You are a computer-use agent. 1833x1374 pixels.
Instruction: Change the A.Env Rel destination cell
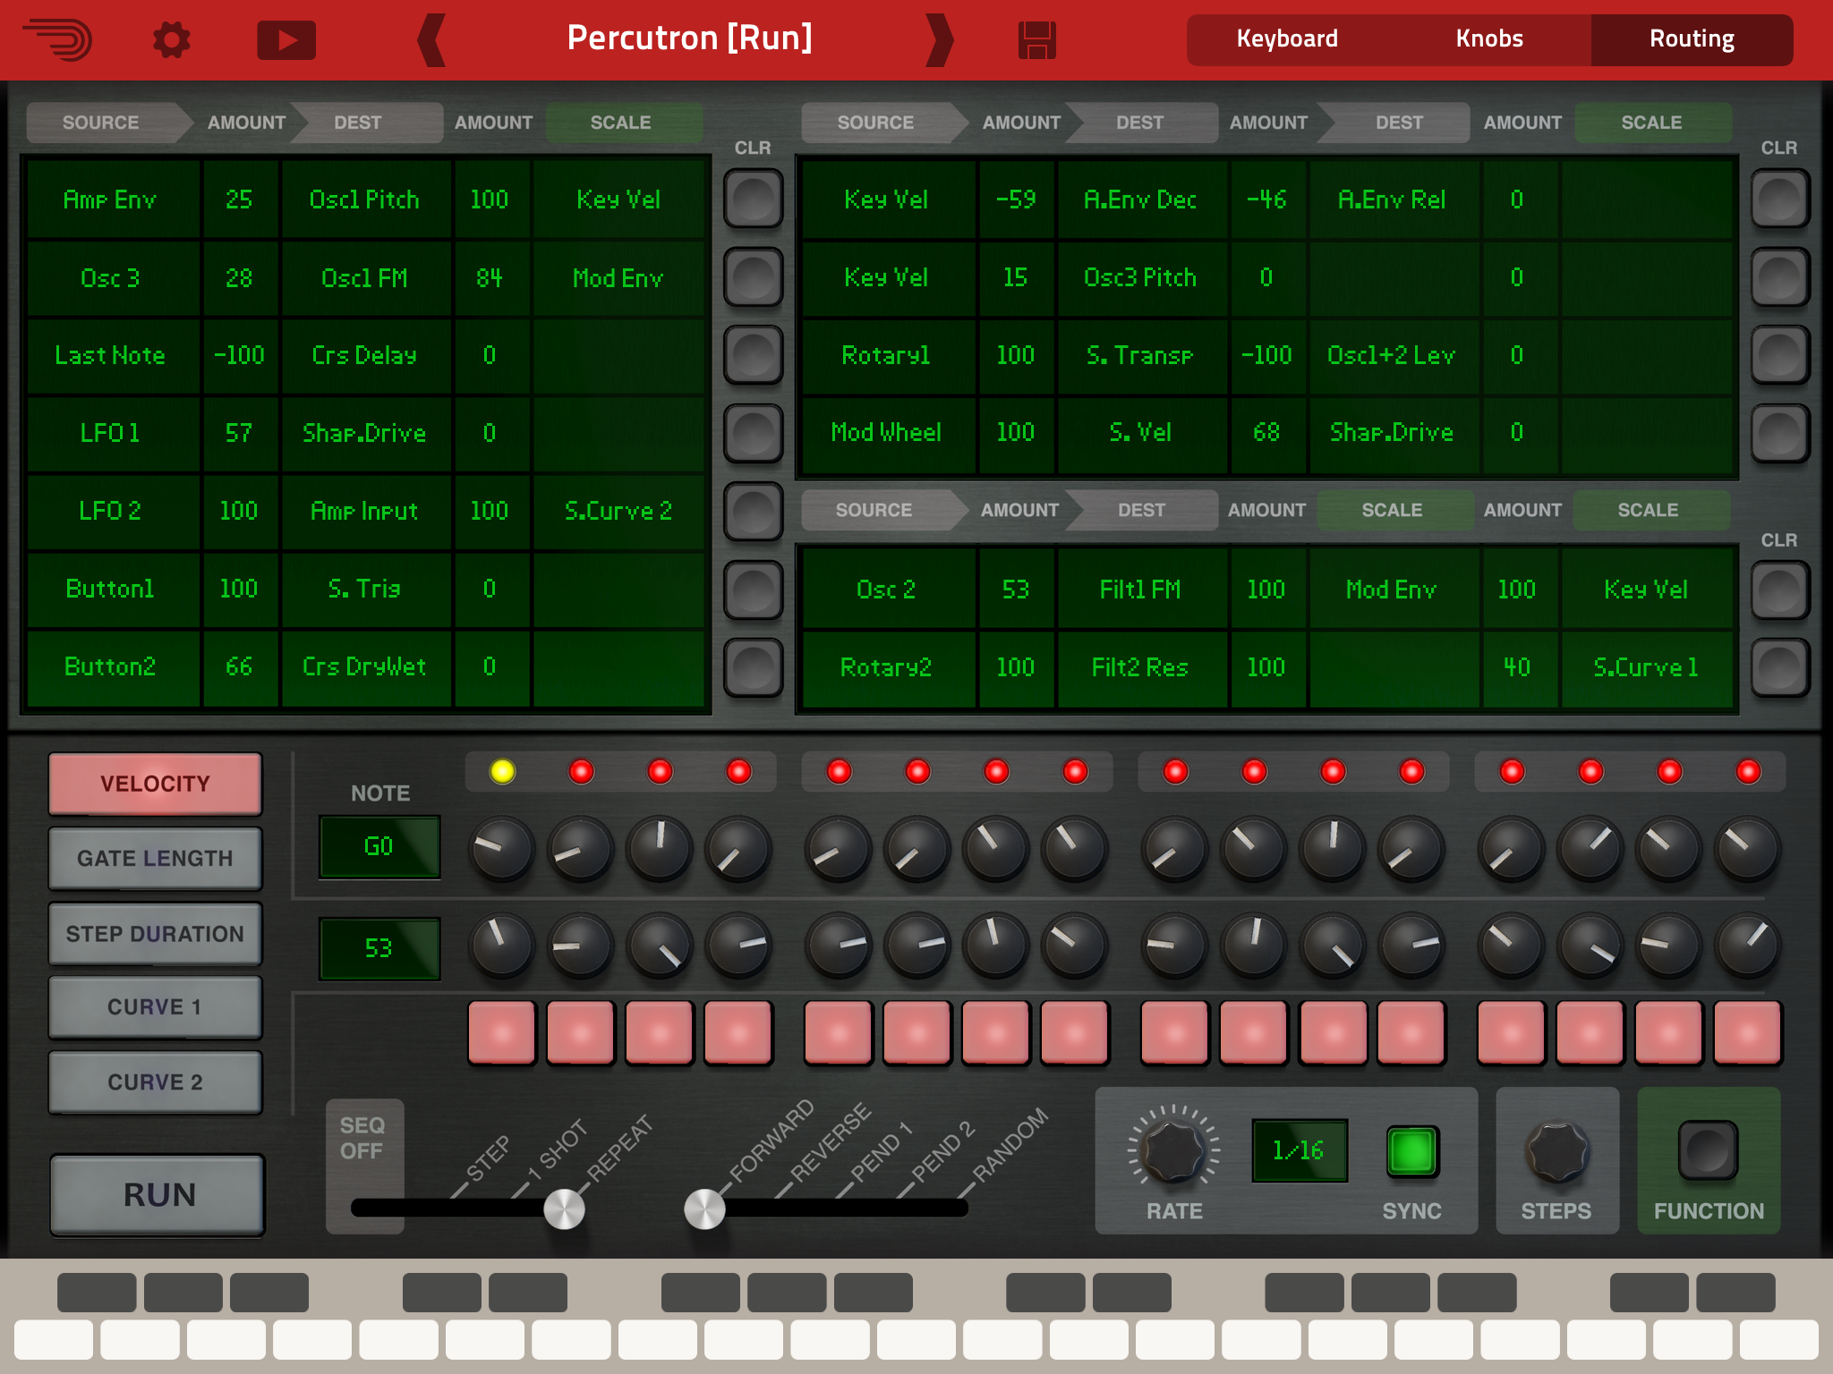pyautogui.click(x=1394, y=199)
